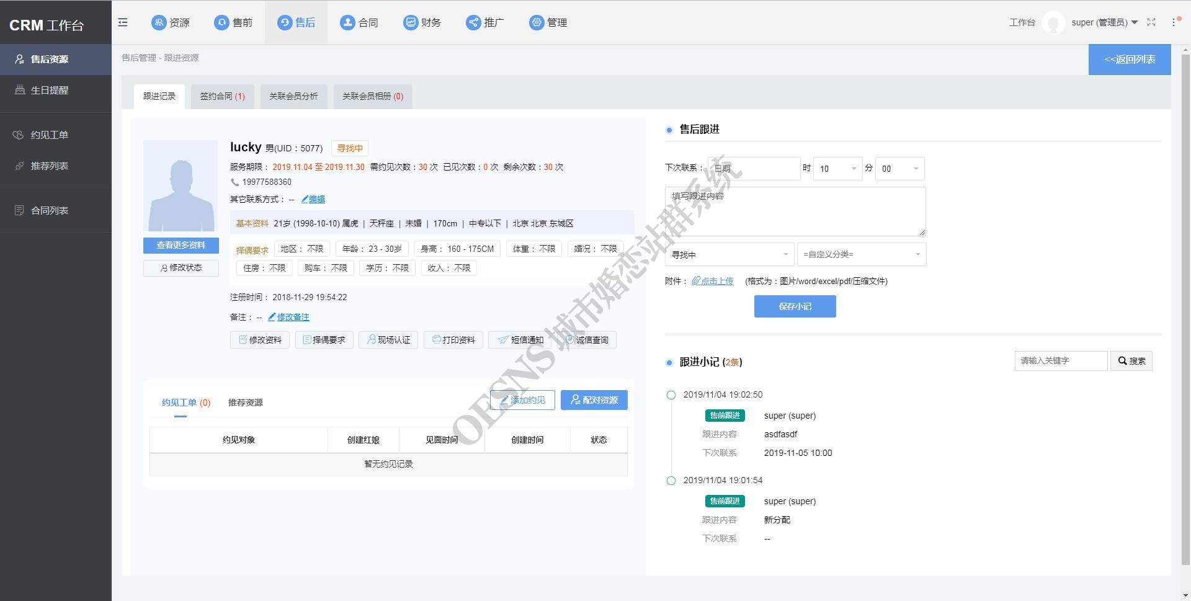This screenshot has height=601, width=1191.
Task: Click the 请输入关键字 search field
Action: click(1061, 361)
